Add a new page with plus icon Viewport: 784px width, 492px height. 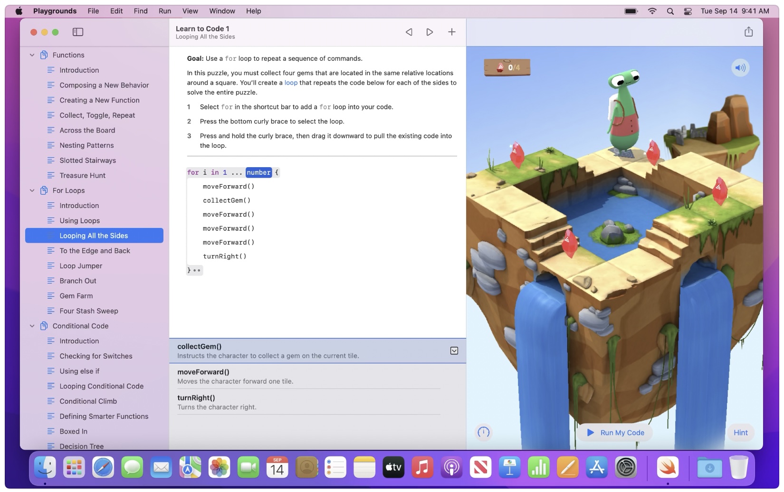[x=452, y=32]
